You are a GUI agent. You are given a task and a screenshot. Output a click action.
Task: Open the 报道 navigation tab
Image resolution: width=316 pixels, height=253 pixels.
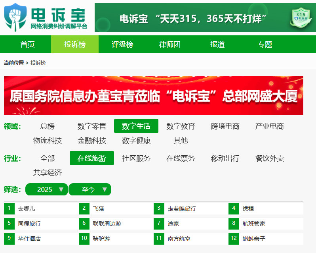[x=217, y=44]
